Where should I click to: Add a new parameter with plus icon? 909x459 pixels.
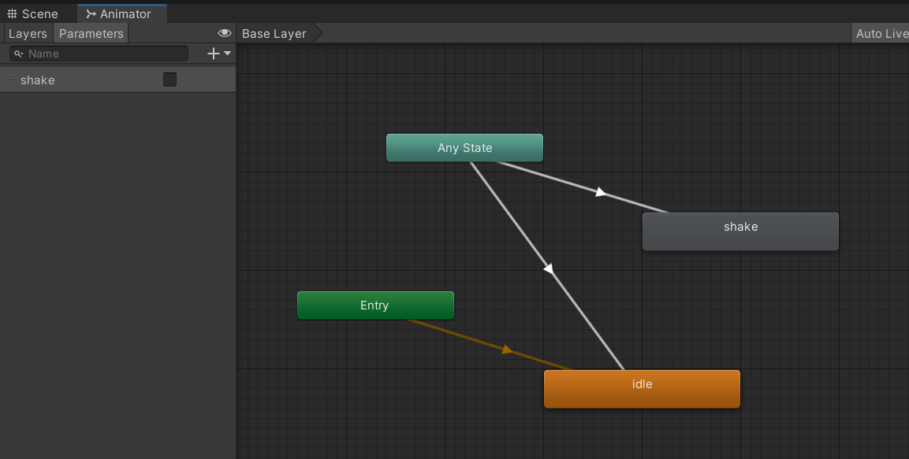[x=214, y=54]
